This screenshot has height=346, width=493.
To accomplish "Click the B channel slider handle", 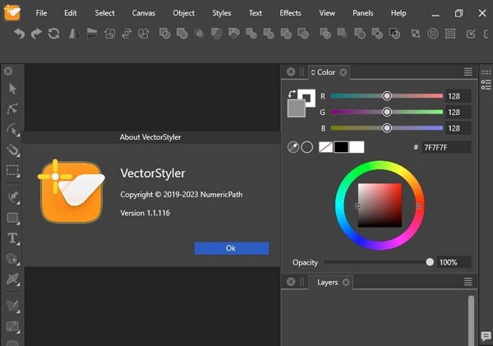I will pos(387,127).
